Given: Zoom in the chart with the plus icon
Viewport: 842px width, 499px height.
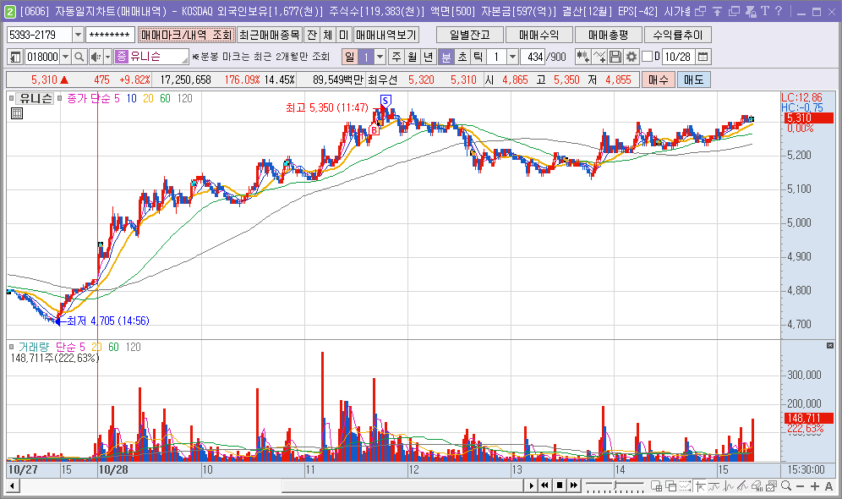Looking at the screenshot, I should [815, 486].
